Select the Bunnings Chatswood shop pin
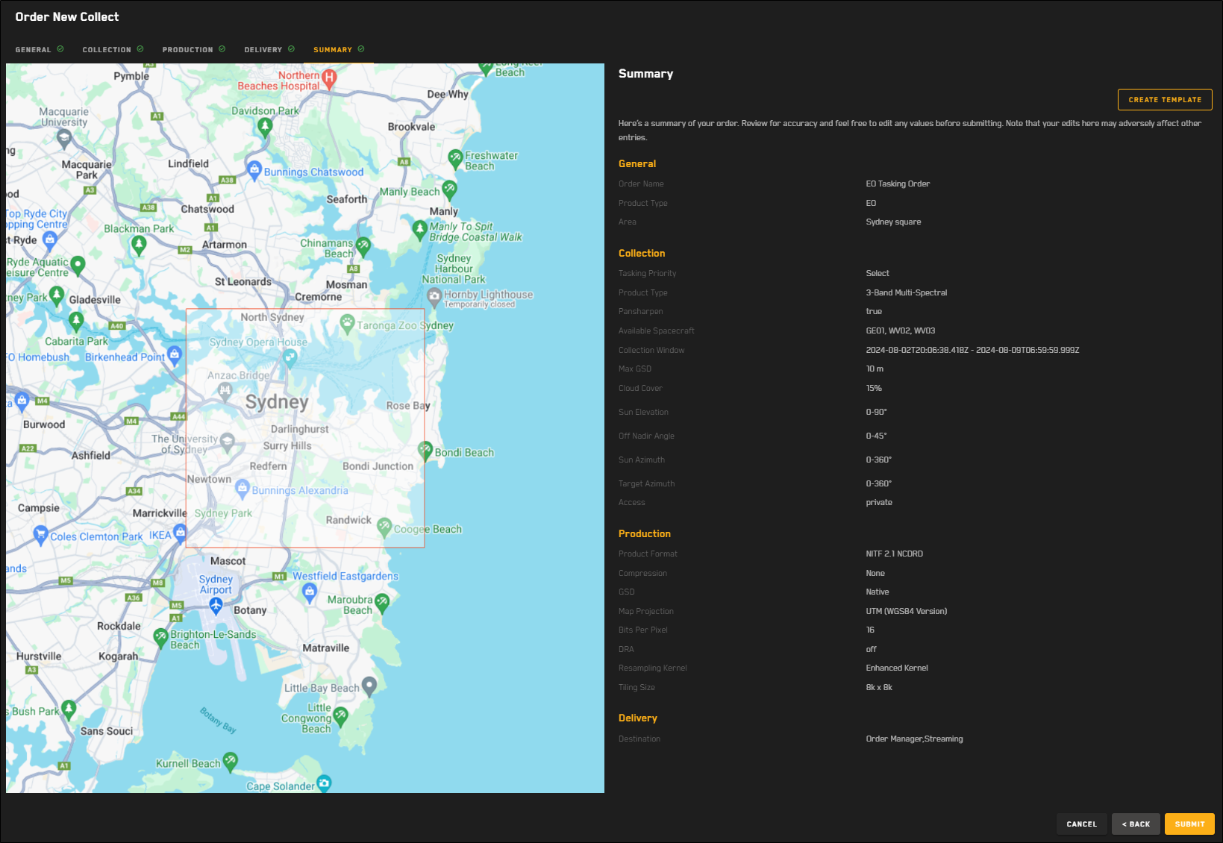 tap(254, 169)
